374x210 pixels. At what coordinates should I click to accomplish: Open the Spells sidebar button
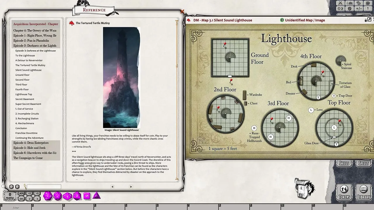tap(363, 163)
